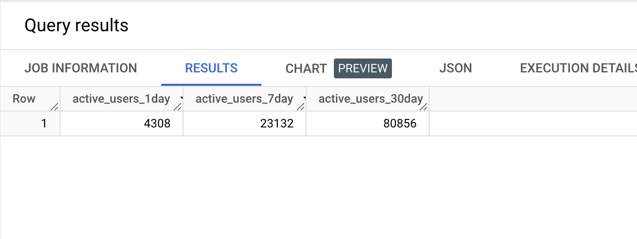Click the resize handle on Row column

coord(55,107)
